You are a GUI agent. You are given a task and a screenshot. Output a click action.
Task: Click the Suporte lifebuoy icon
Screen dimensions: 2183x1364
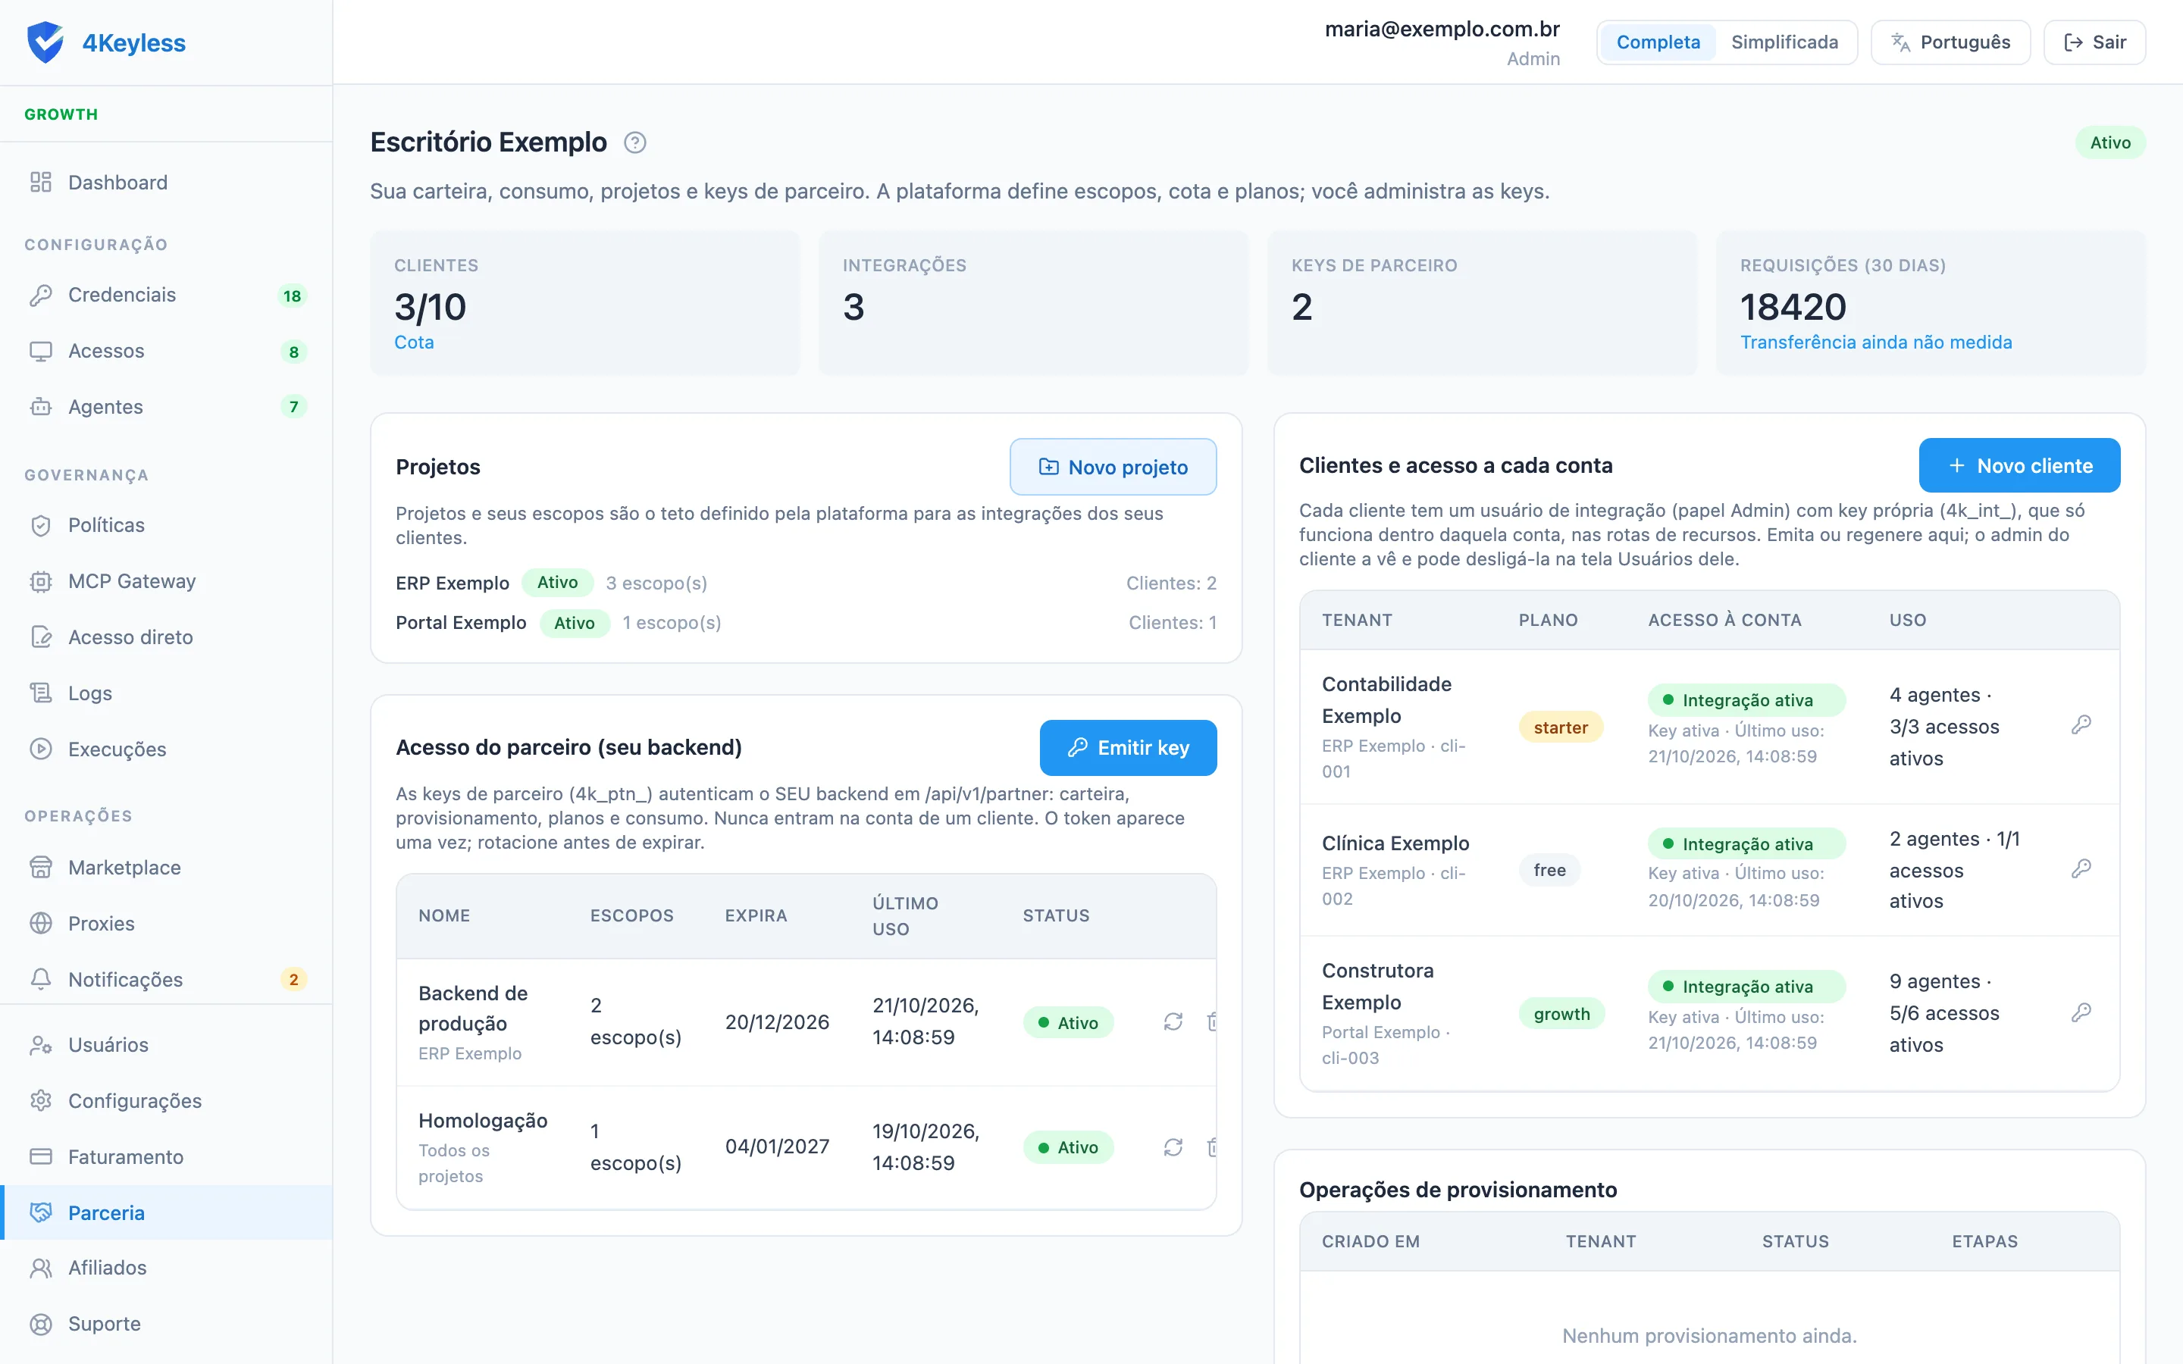point(41,1323)
